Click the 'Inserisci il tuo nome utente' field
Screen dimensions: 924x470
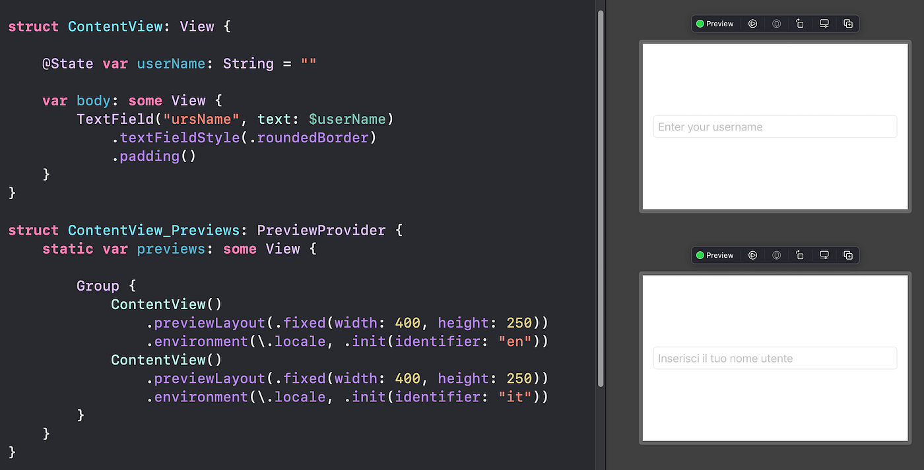(x=775, y=358)
